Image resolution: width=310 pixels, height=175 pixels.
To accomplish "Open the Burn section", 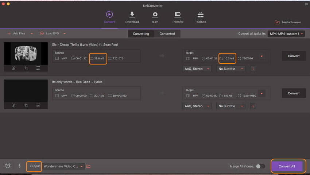I will click(155, 17).
